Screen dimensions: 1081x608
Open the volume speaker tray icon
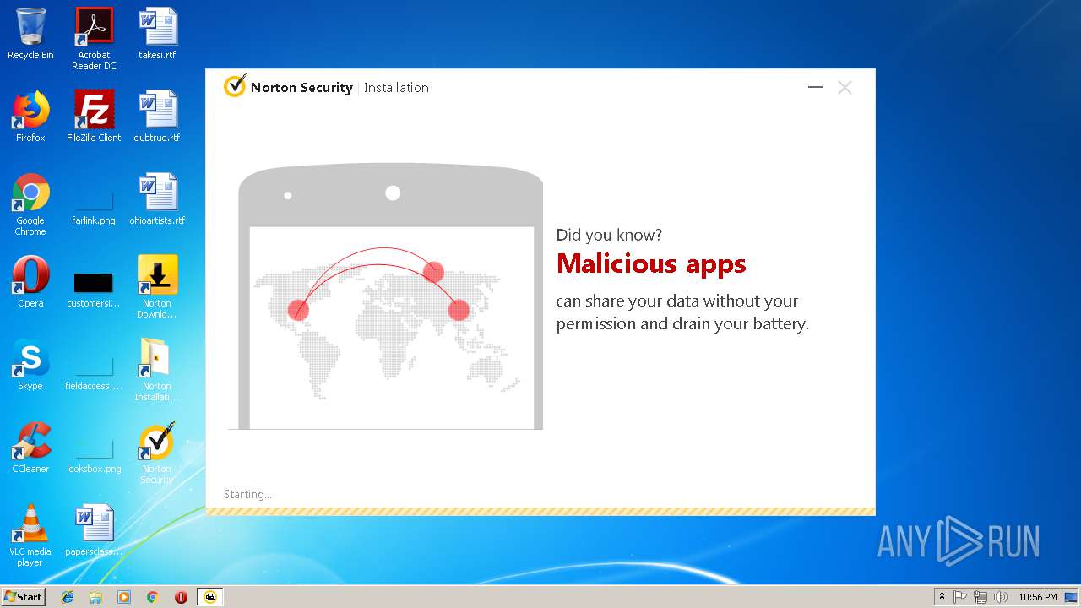click(x=1001, y=597)
